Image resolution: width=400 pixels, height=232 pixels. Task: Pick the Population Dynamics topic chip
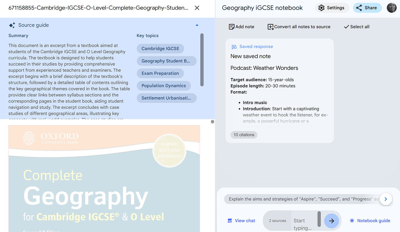[164, 86]
